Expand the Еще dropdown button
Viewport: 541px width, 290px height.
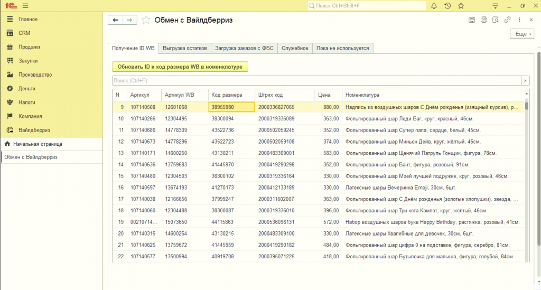[522, 34]
